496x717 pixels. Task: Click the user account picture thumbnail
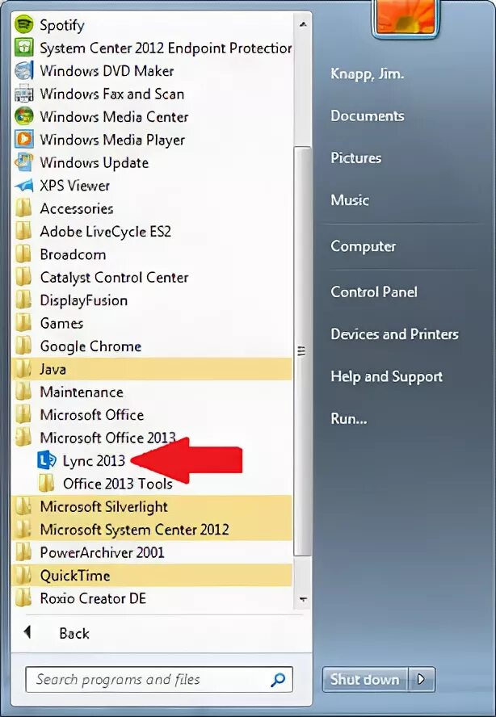coord(406,17)
